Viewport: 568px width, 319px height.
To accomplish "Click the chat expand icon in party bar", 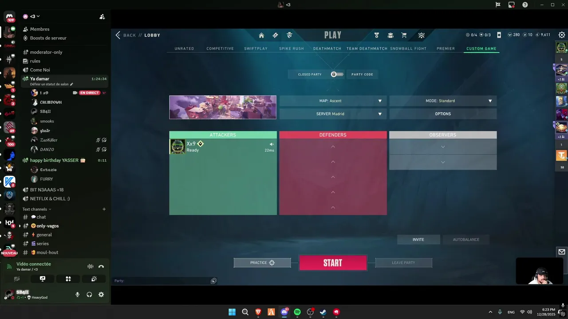I will 213,281.
